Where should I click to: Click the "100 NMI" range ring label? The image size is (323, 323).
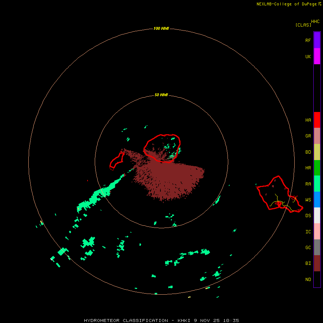pyautogui.click(x=161, y=28)
